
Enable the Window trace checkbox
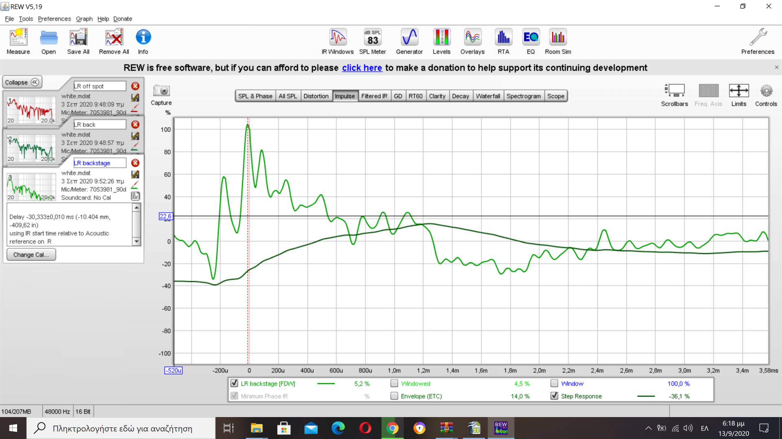point(554,383)
